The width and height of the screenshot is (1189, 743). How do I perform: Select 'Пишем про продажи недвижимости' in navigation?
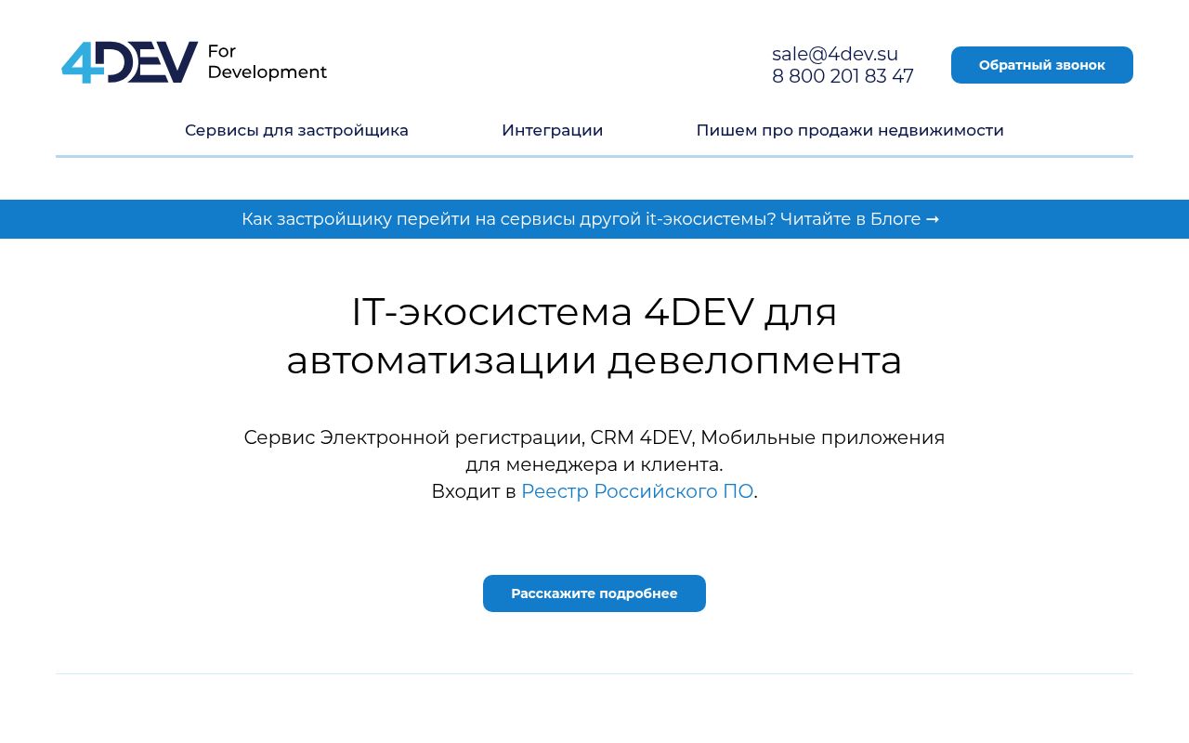click(850, 130)
